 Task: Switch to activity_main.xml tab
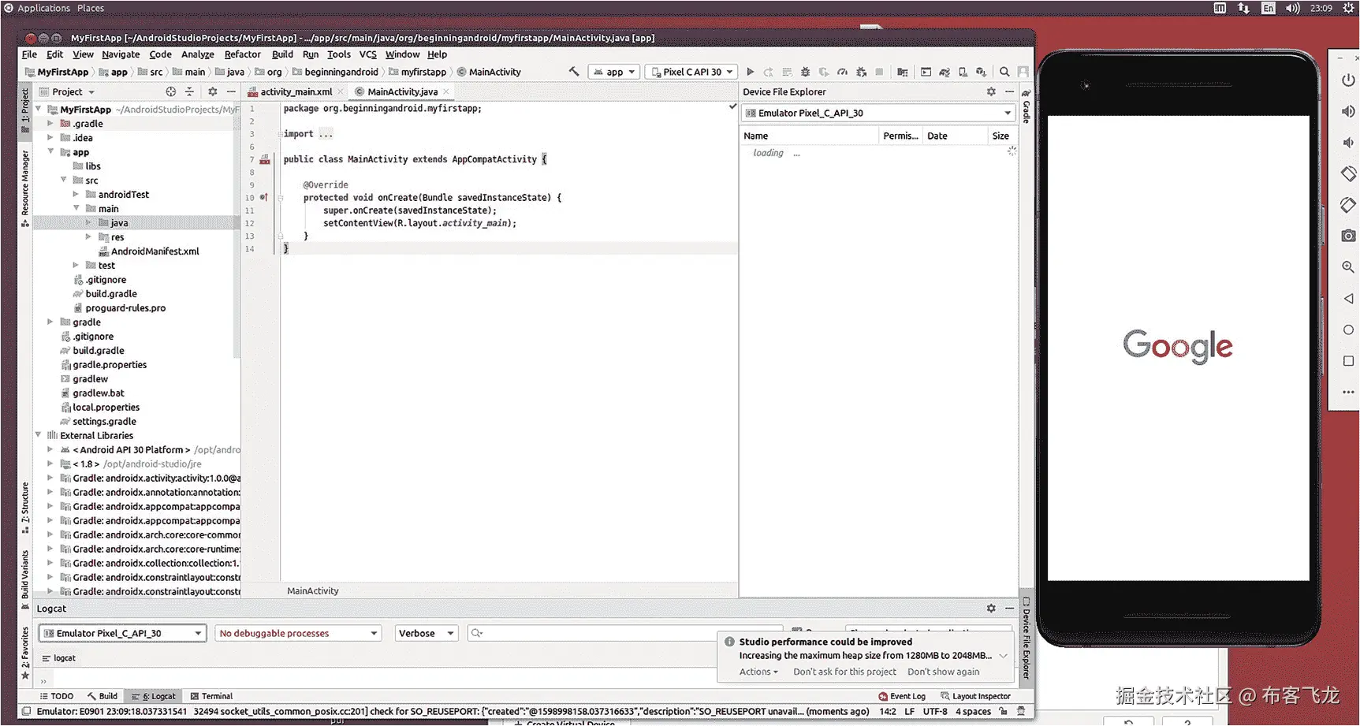tap(296, 91)
